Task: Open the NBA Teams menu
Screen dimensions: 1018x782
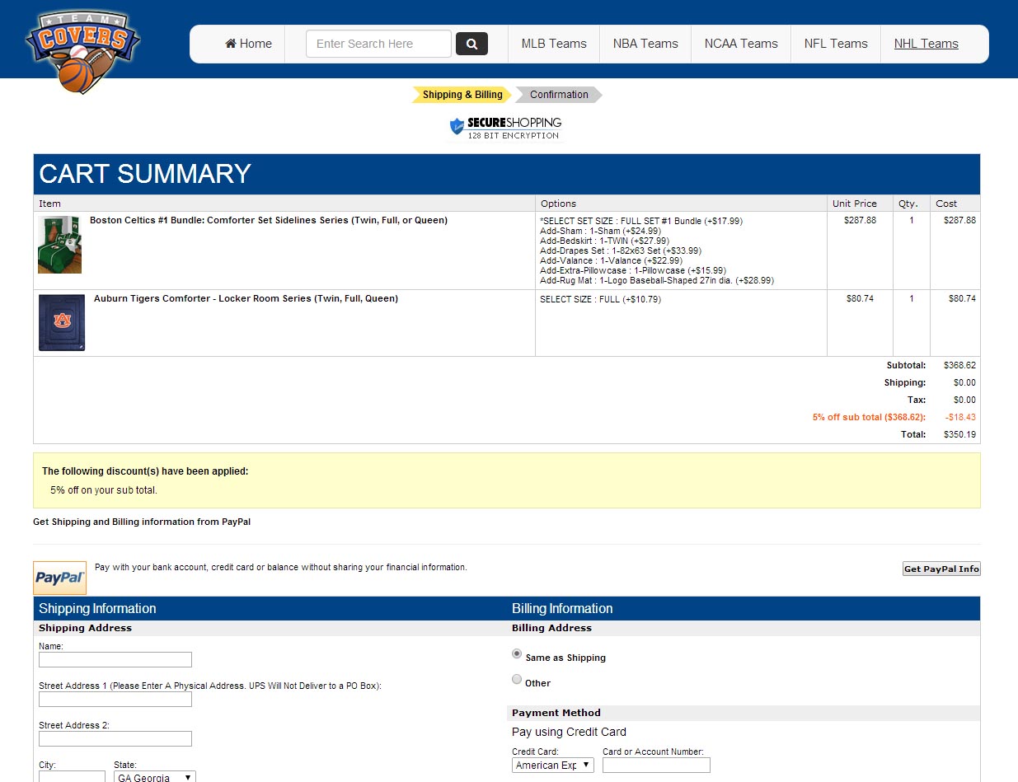Action: [645, 44]
